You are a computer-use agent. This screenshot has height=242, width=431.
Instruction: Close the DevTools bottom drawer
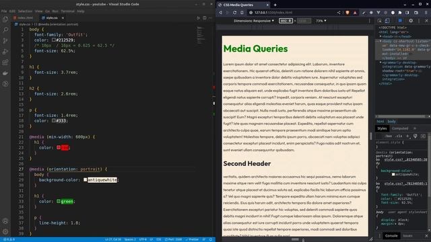pos(426,236)
